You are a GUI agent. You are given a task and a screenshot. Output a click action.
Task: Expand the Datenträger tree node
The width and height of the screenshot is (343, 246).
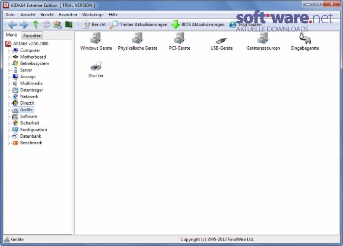pos(9,90)
